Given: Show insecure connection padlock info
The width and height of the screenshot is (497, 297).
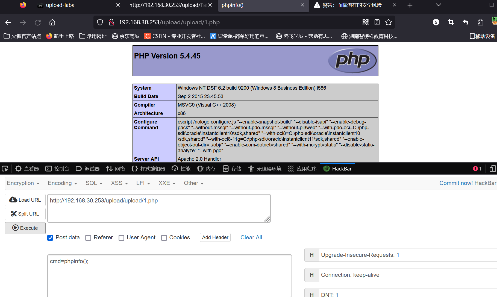Looking at the screenshot, I should (x=111, y=22).
